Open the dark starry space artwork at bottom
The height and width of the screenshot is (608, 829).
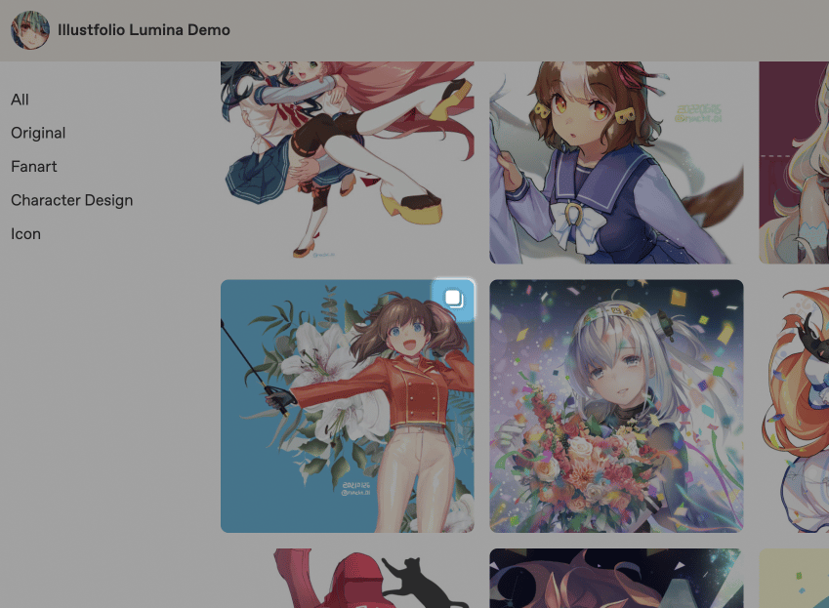616,578
